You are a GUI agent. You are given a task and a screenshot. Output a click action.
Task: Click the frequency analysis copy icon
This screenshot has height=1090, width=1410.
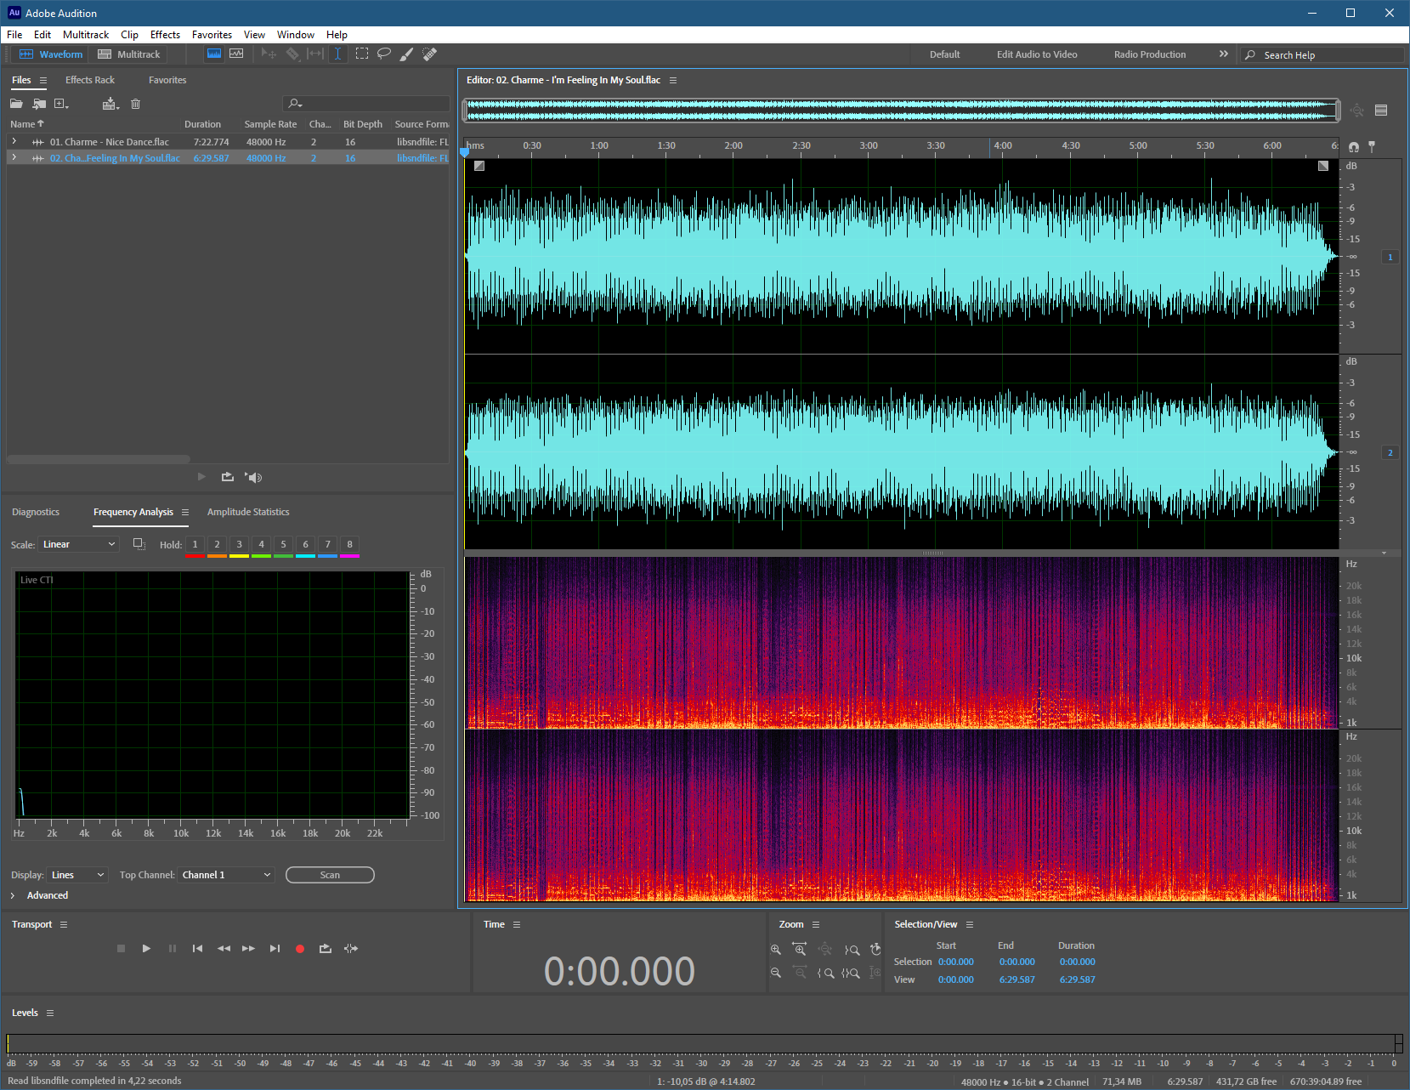click(139, 544)
